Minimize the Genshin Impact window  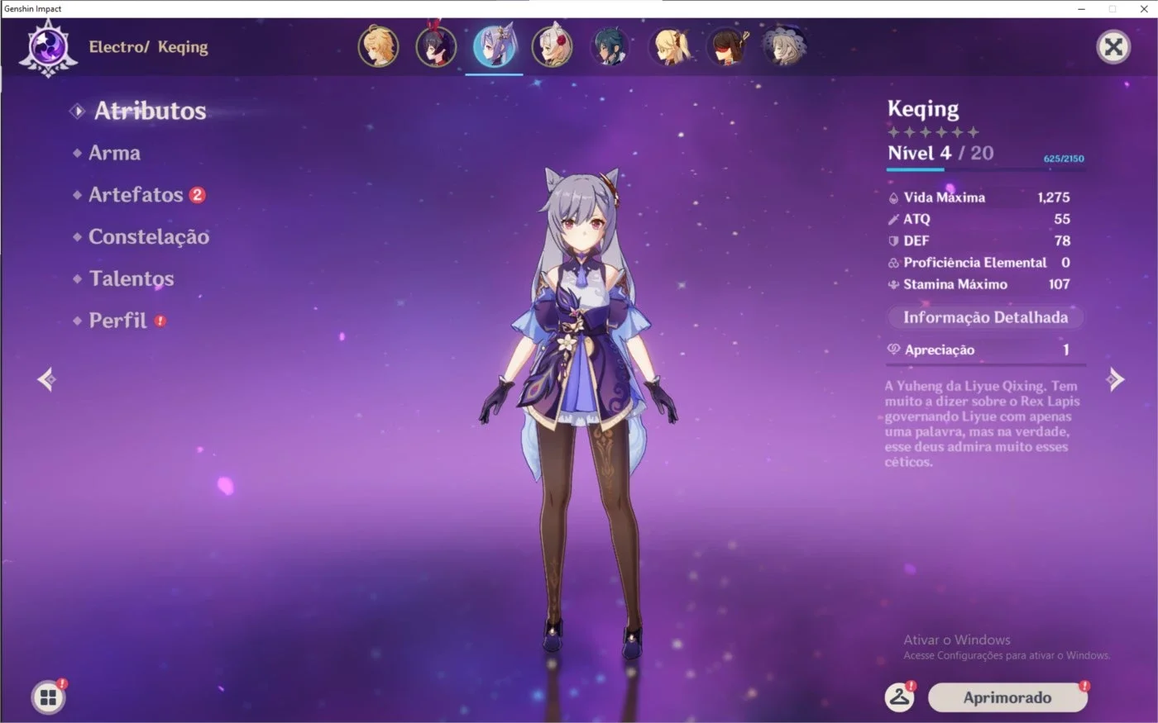pos(1081,8)
